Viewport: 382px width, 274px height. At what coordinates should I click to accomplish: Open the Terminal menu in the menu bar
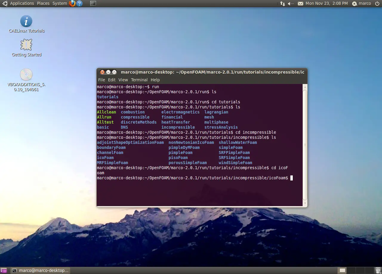pyautogui.click(x=139, y=80)
